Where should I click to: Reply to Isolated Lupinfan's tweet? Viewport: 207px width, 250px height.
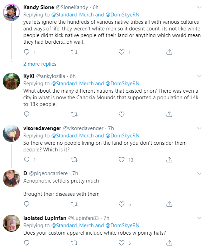27,243
